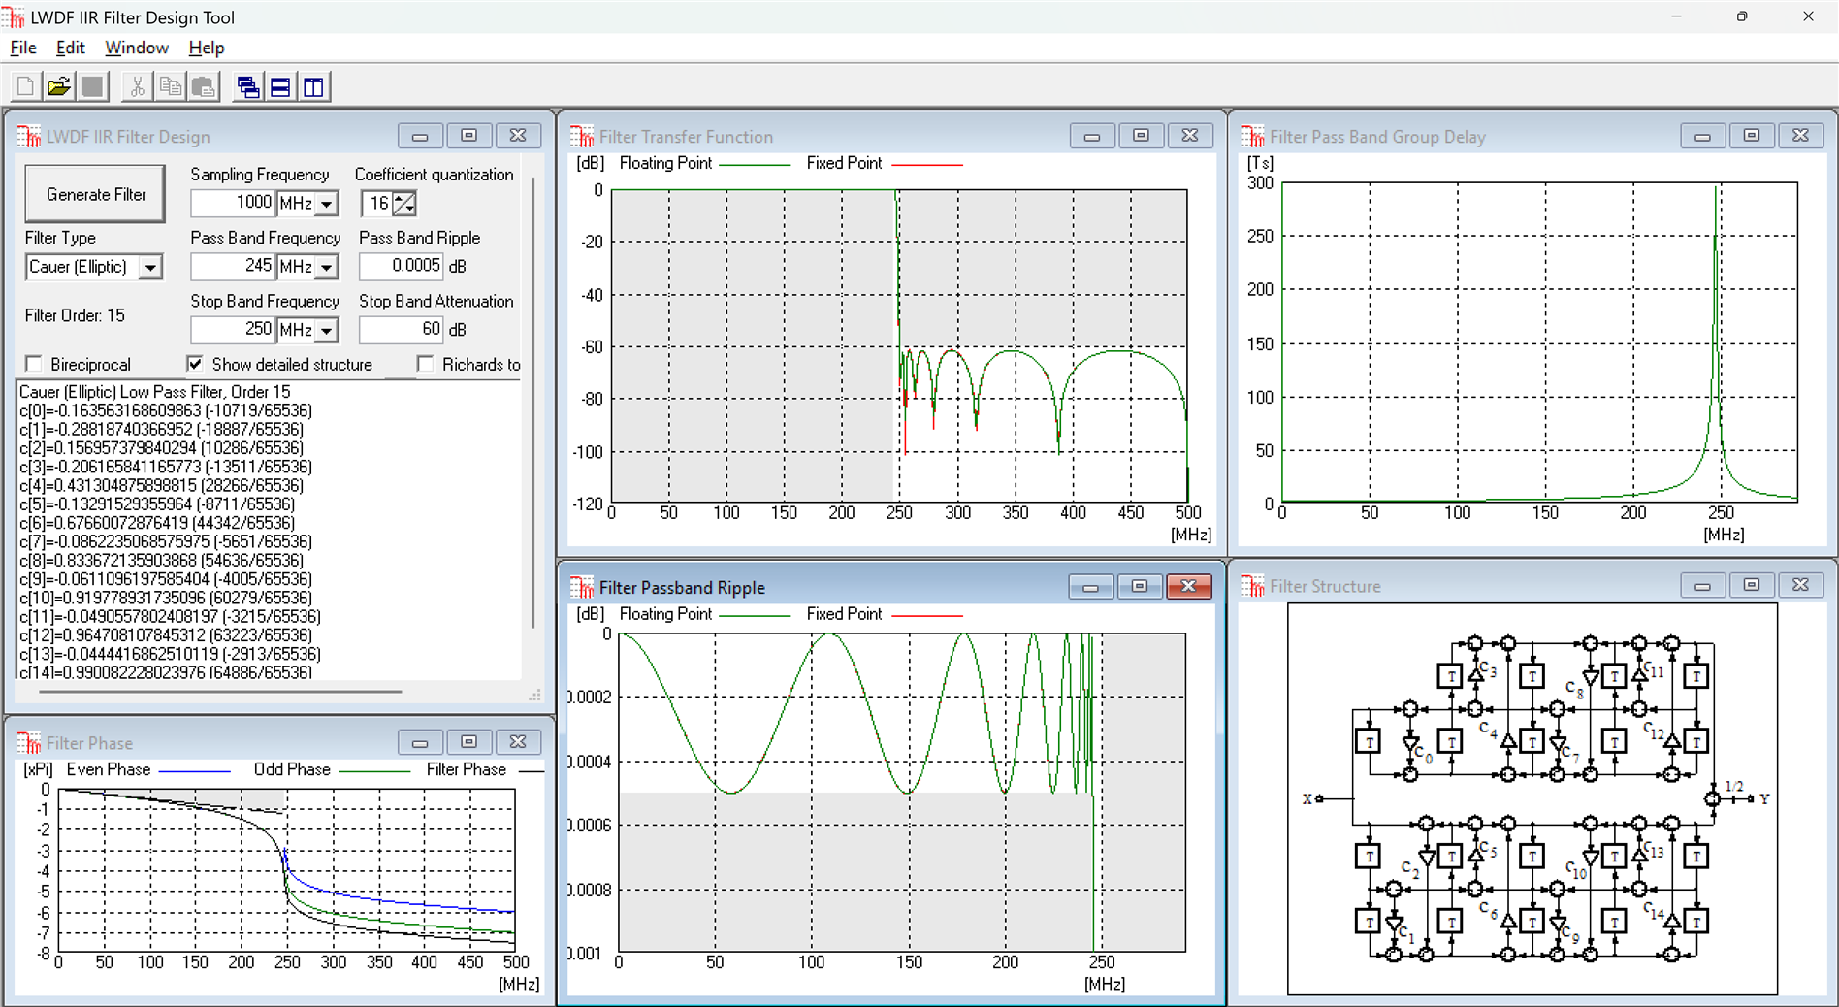The image size is (1839, 1007).
Task: Open Pass Band Frequency MHz unit dropdown
Action: [x=327, y=267]
